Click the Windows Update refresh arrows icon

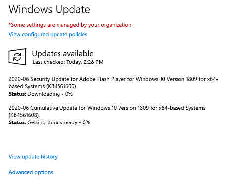[x=17, y=57]
